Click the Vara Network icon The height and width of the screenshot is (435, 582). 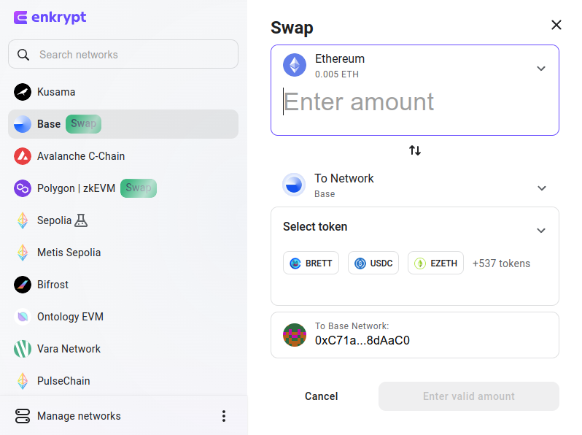click(x=23, y=349)
